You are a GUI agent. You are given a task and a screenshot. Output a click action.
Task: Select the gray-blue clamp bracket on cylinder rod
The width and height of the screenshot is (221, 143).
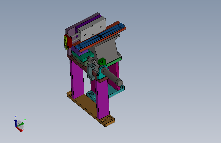(91, 72)
